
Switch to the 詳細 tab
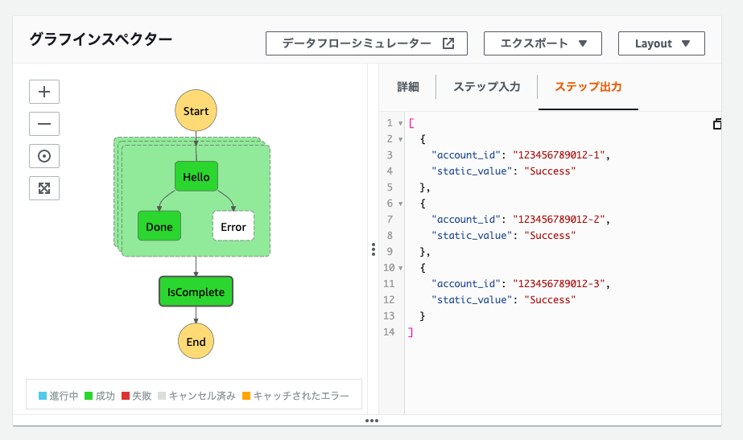tap(408, 87)
